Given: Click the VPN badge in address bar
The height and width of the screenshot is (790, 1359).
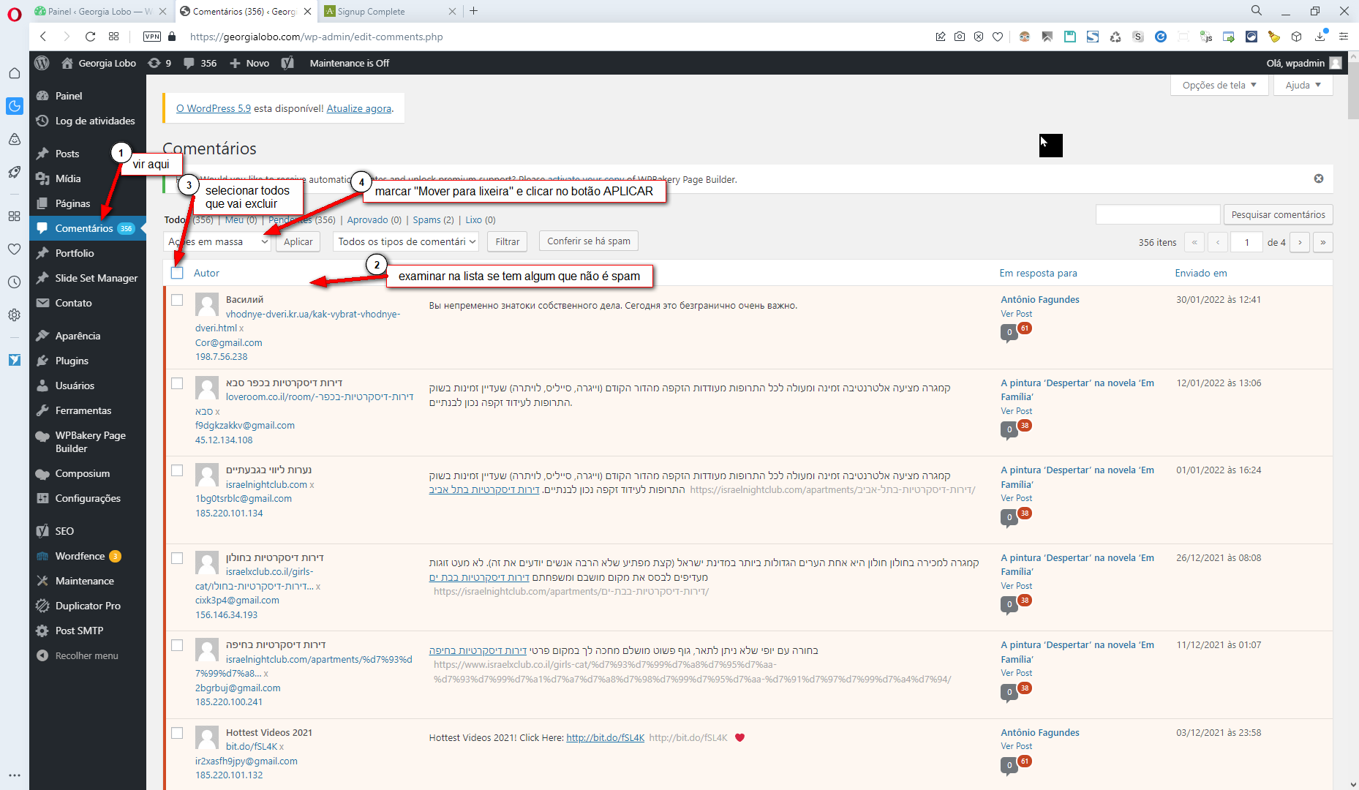Looking at the screenshot, I should click(152, 37).
